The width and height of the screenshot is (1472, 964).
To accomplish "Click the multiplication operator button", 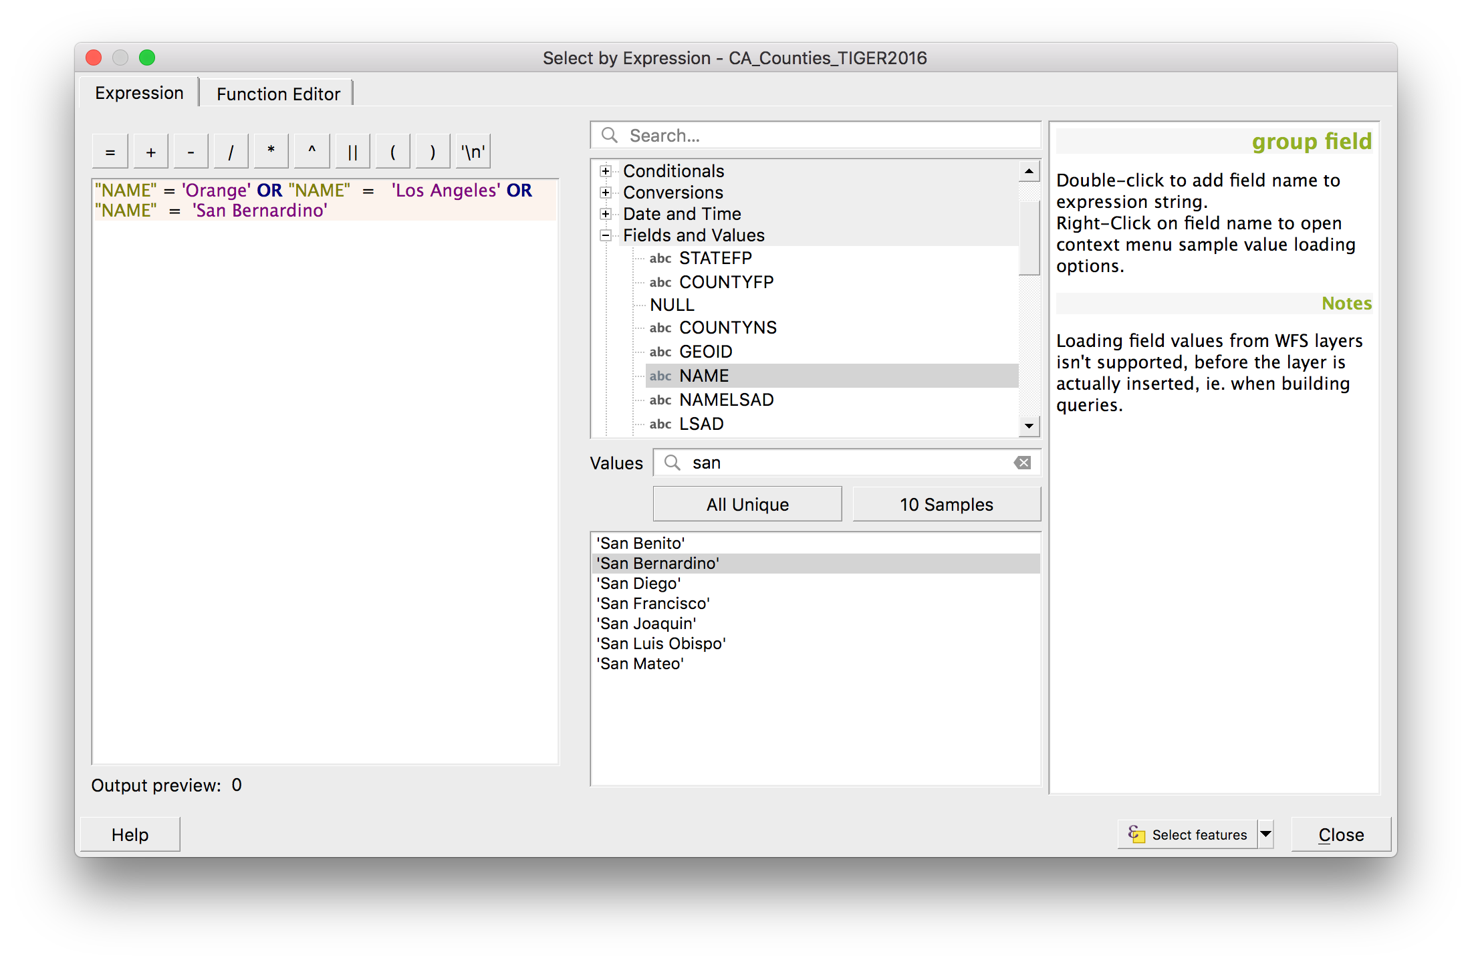I will [269, 152].
